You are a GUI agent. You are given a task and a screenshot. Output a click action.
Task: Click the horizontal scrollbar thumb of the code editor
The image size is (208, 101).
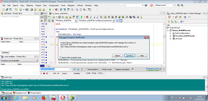pos(49,66)
